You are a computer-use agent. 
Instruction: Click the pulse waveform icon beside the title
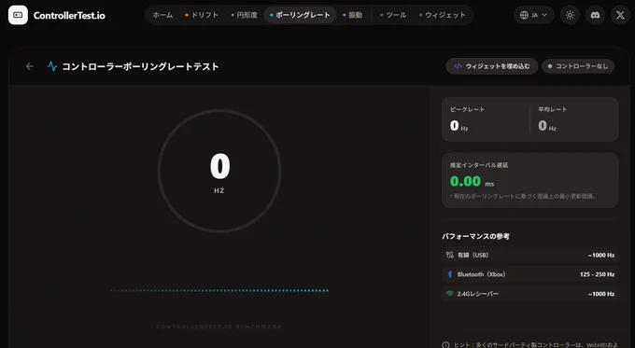coord(52,66)
